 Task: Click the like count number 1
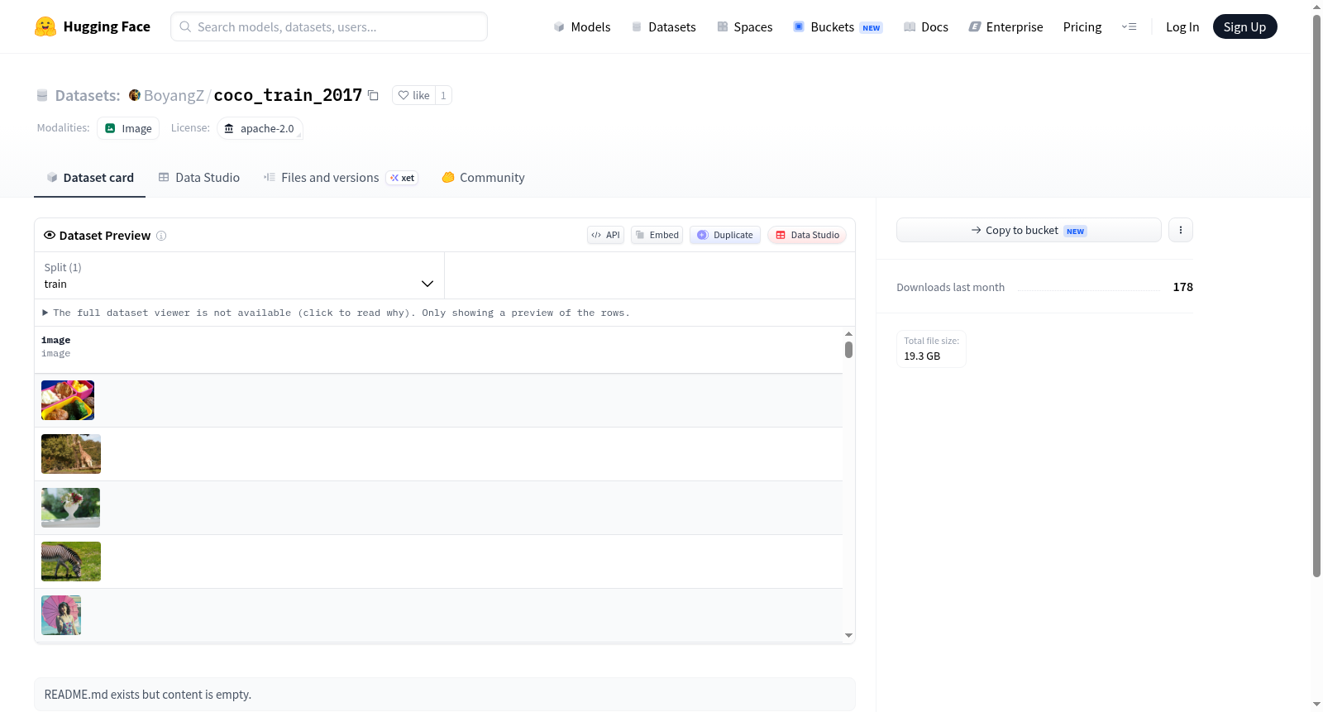(x=443, y=95)
